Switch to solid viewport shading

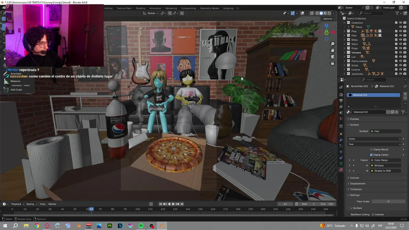(x=321, y=13)
